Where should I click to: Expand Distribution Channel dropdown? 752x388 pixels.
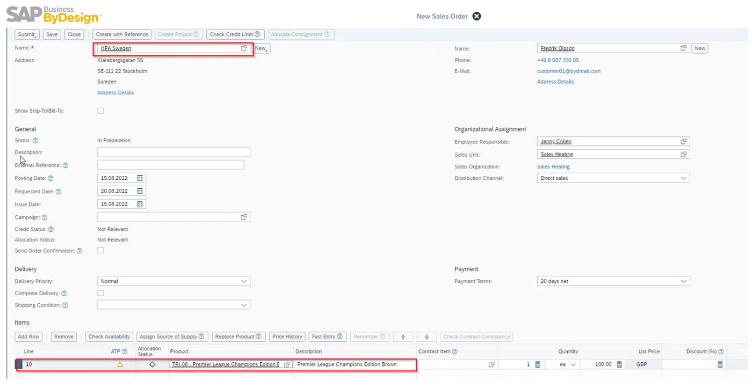coord(684,178)
